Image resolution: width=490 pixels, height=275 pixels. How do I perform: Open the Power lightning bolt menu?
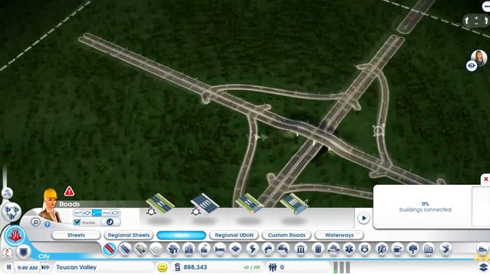pyautogui.click(x=252, y=249)
